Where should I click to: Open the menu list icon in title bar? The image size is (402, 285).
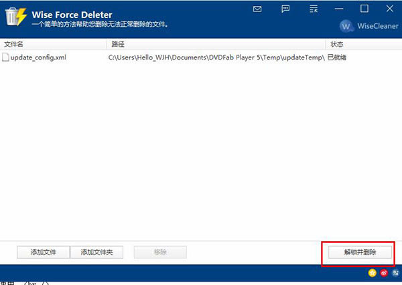point(314,9)
